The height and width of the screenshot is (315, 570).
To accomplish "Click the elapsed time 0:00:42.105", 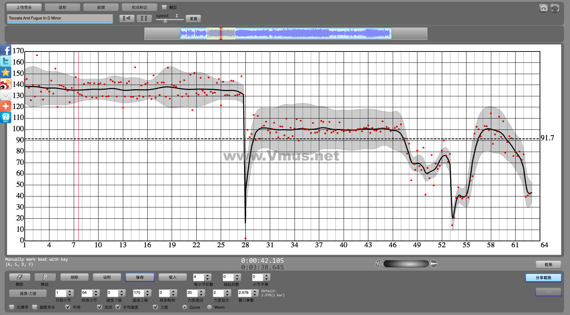I will pyautogui.click(x=262, y=260).
